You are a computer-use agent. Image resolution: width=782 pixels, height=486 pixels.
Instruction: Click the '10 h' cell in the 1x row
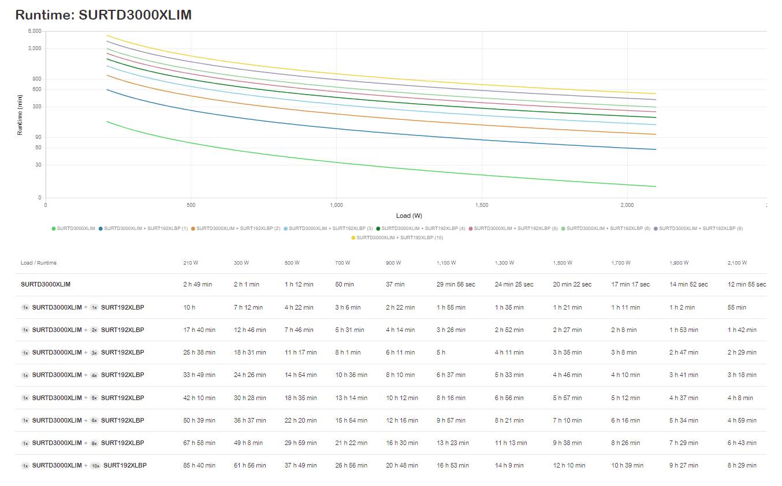tap(189, 307)
